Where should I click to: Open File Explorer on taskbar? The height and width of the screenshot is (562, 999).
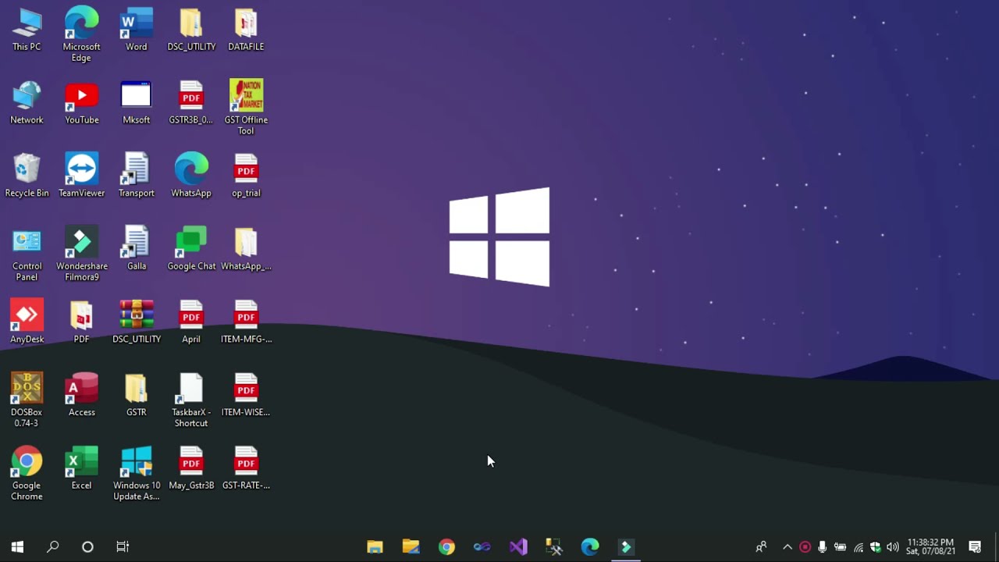pos(375,546)
